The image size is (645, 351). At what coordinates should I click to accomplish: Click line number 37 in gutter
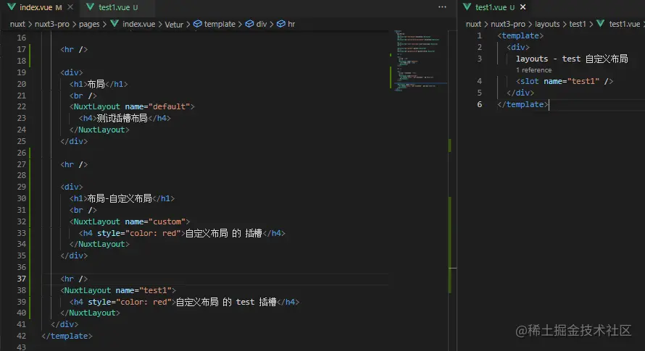point(22,279)
